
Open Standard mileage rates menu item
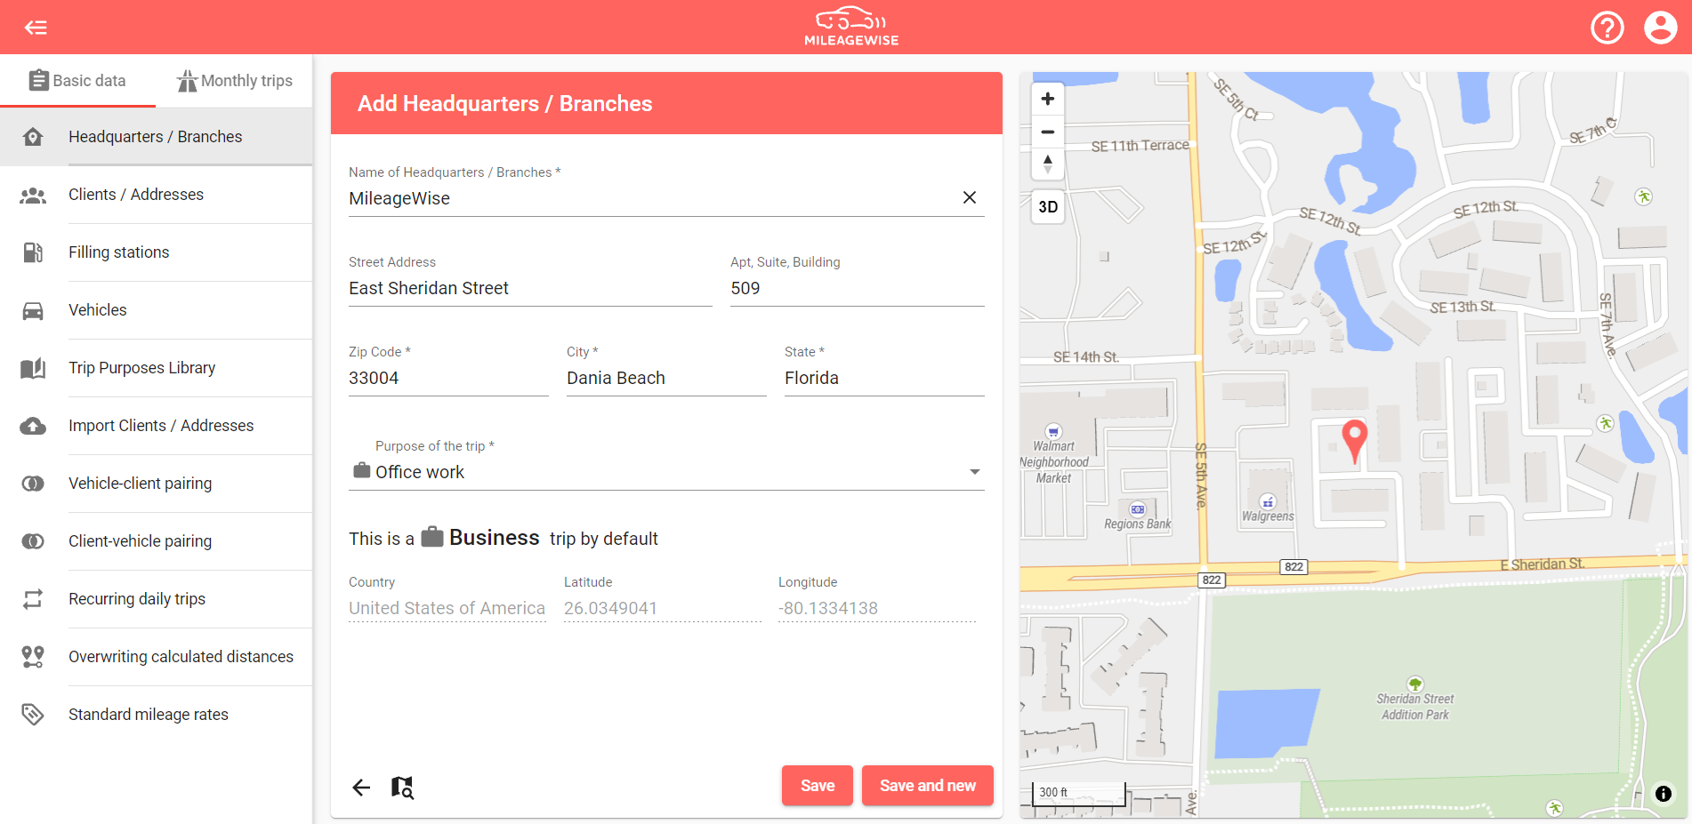(x=156, y=715)
